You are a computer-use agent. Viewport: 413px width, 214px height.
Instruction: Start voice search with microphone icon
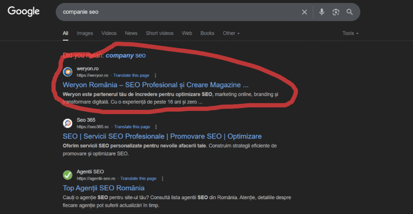point(322,12)
